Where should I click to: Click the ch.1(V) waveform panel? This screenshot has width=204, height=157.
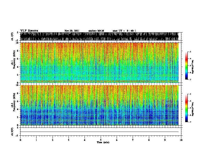pos(101,36)
